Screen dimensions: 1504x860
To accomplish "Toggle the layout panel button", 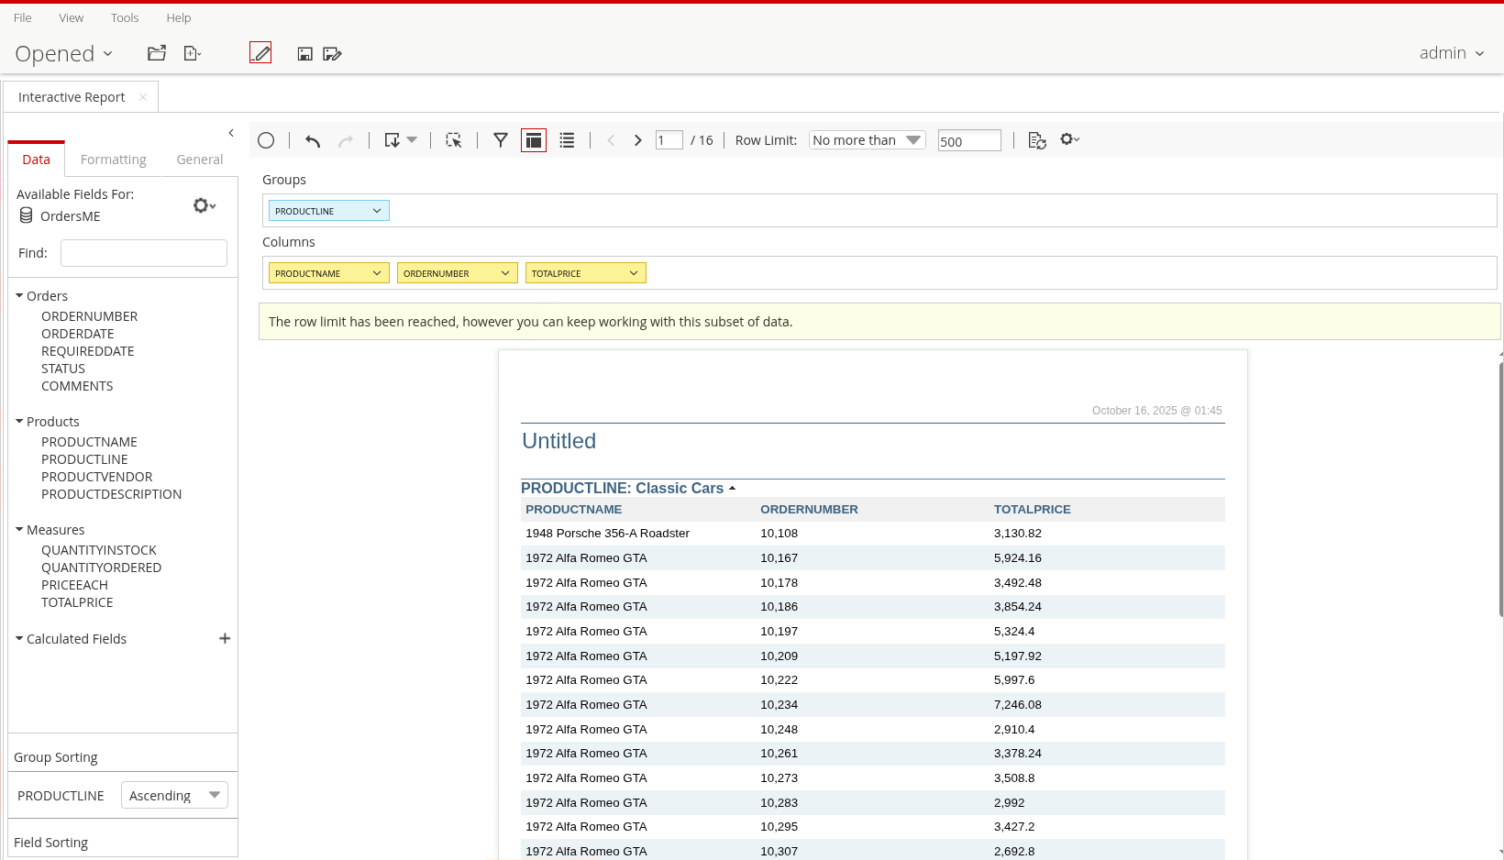I will click(534, 140).
